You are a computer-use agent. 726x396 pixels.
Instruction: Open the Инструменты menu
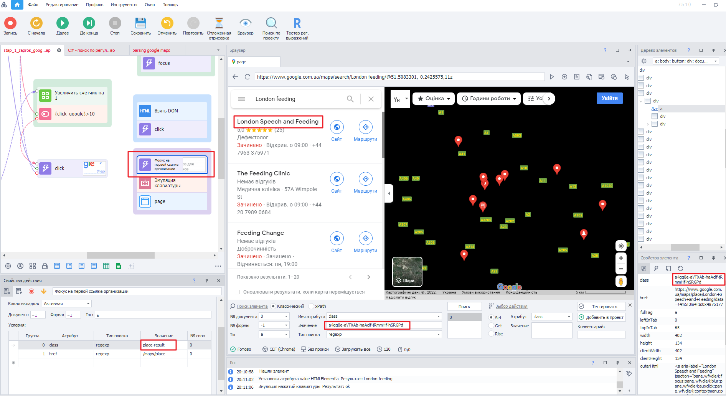(x=124, y=5)
